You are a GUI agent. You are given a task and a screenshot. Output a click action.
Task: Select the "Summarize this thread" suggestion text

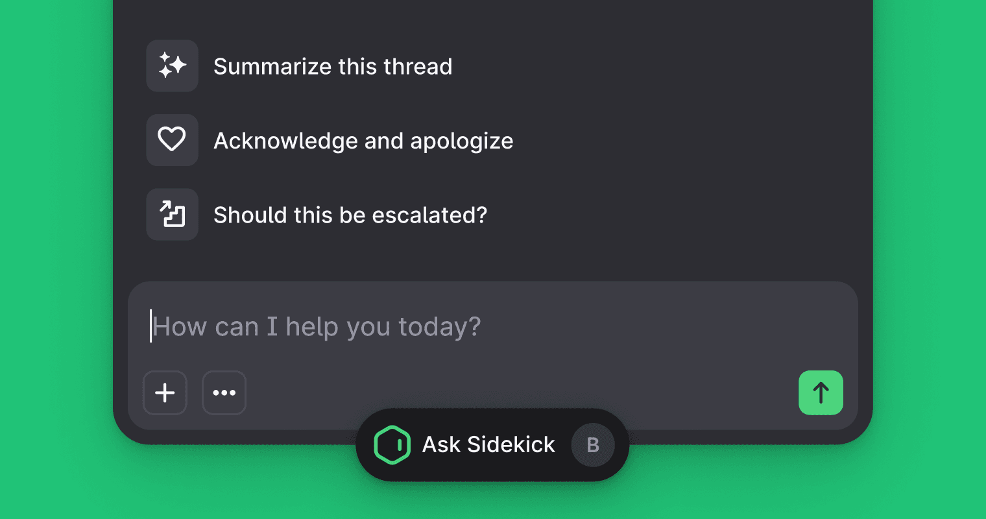pyautogui.click(x=333, y=66)
